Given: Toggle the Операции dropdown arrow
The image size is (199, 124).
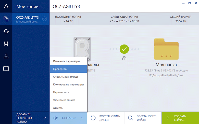Looking at the screenshot, I should click(82, 118).
